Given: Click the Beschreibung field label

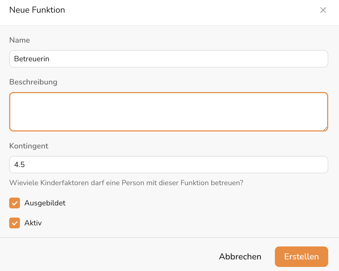Looking at the screenshot, I should (33, 82).
